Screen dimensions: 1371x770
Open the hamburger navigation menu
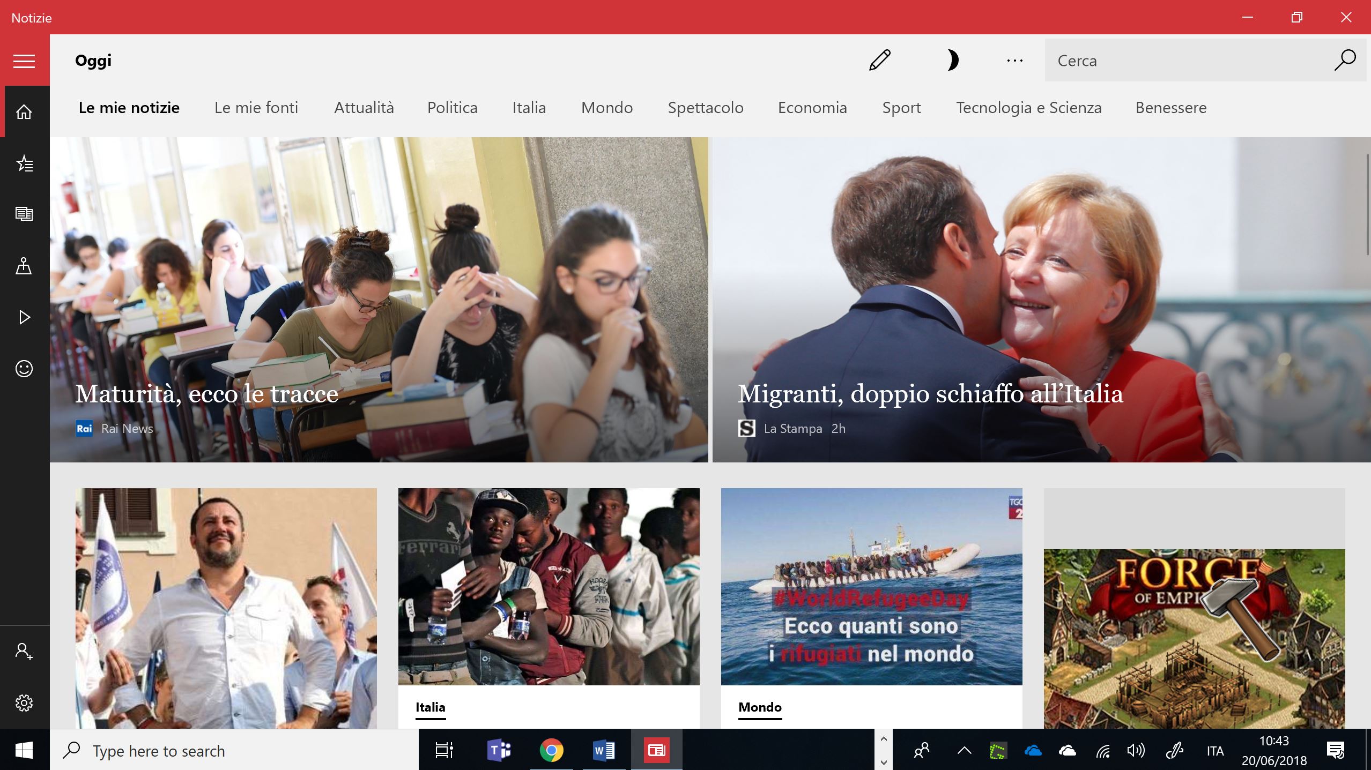24,61
